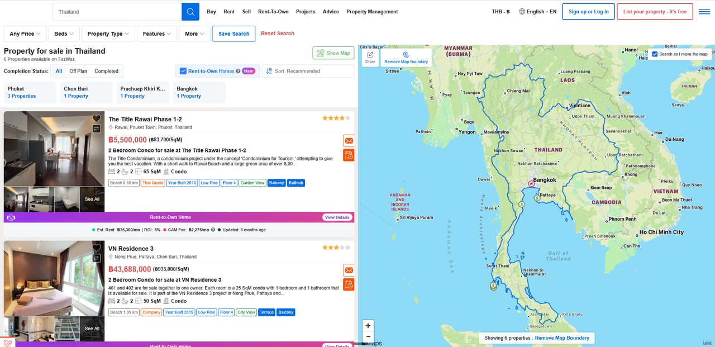Click Remove Map Boundary link below map

pos(562,338)
